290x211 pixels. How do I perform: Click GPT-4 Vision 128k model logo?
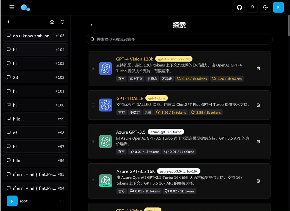pos(106,69)
